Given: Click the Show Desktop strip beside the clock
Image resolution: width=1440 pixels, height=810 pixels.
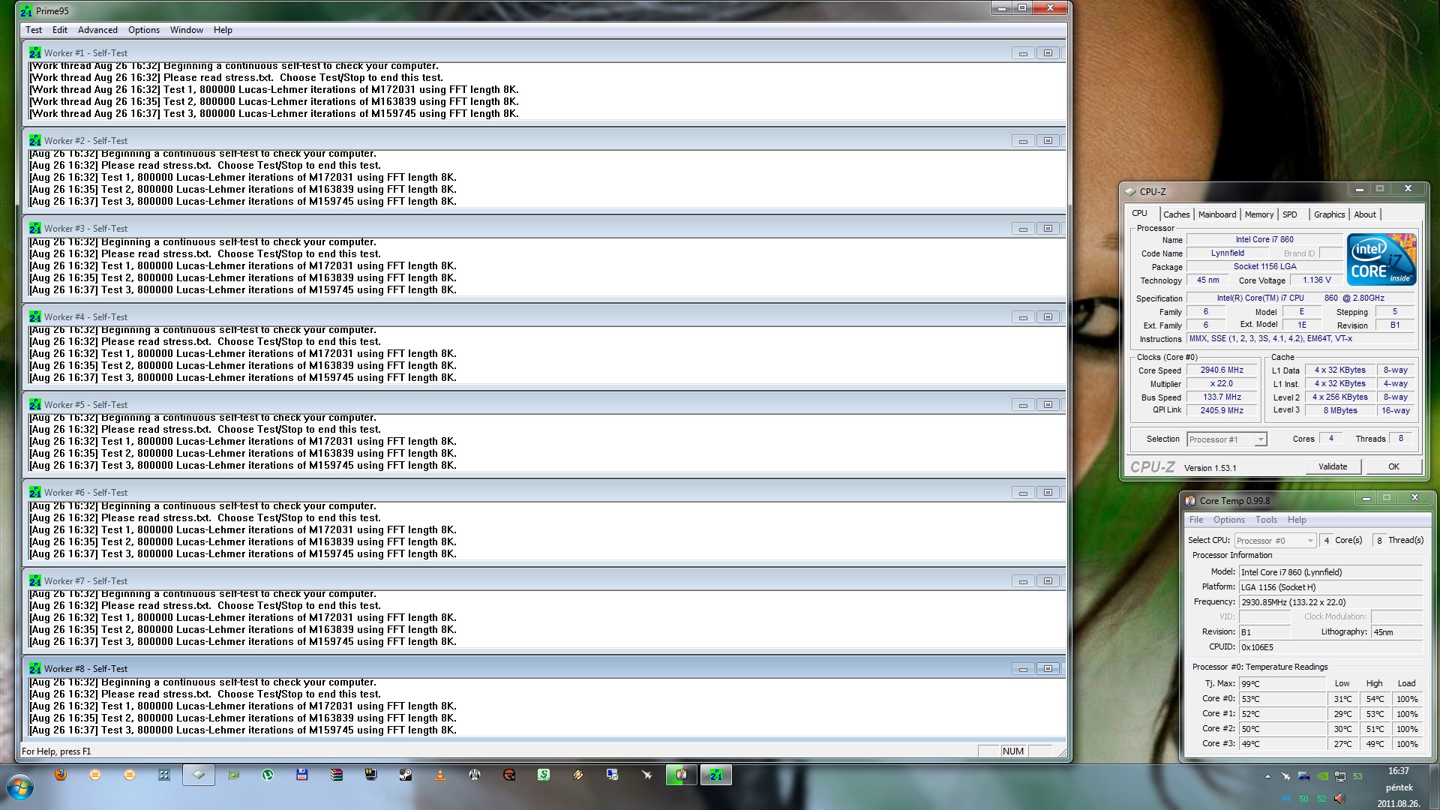Looking at the screenshot, I should (1434, 787).
